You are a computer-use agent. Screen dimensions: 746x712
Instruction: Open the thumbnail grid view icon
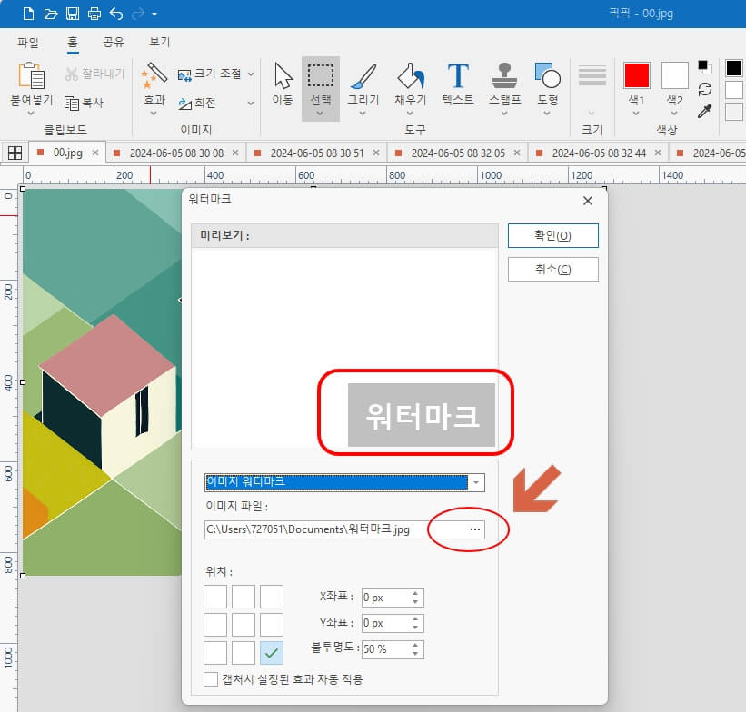coord(15,153)
